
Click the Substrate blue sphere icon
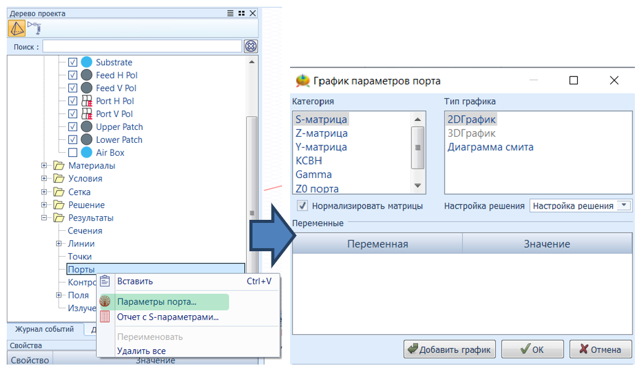(x=87, y=62)
